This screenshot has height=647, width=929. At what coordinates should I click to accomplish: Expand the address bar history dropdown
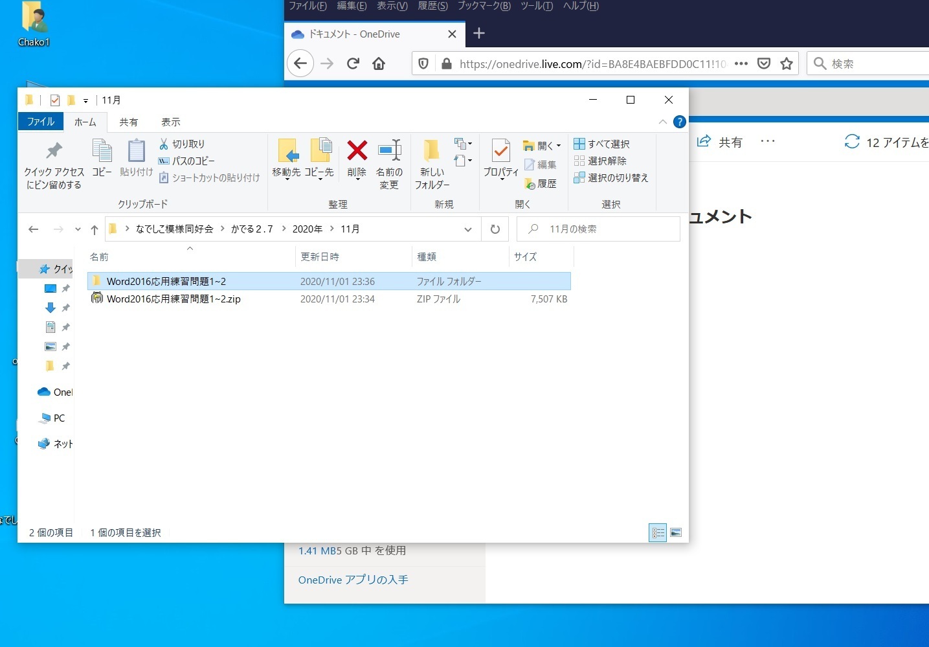pyautogui.click(x=468, y=229)
